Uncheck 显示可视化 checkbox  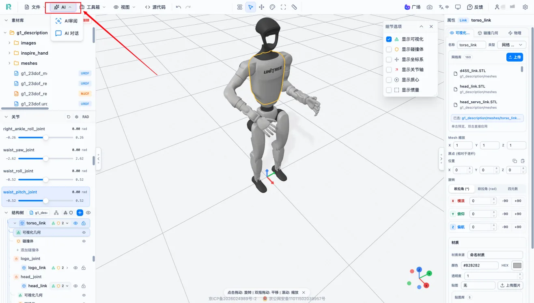tap(389, 39)
